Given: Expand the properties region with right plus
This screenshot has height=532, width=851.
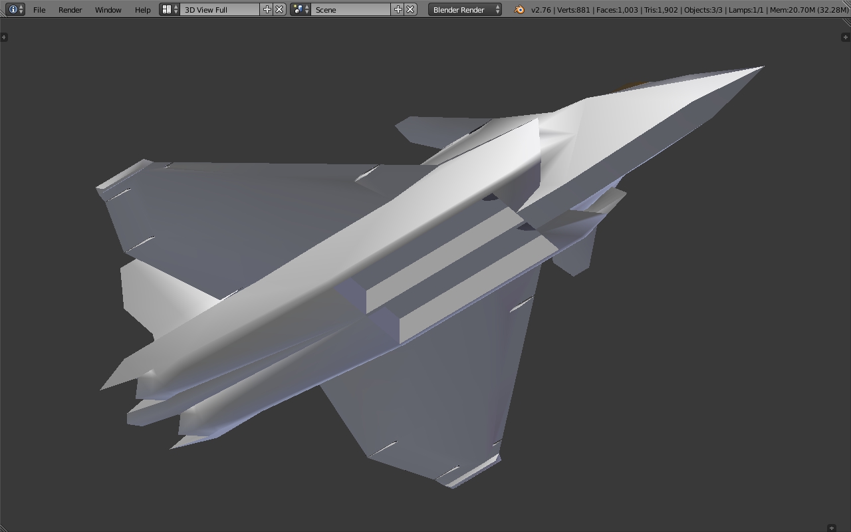Looking at the screenshot, I should [x=846, y=37].
